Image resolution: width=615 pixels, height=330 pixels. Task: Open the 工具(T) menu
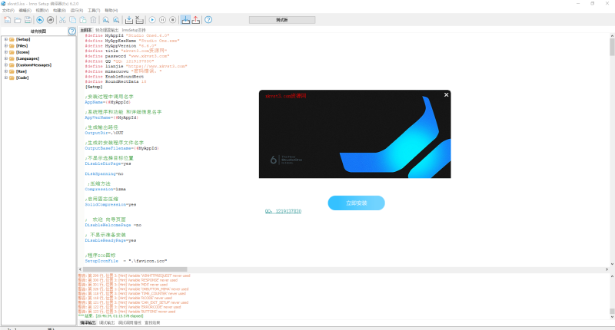tap(94, 11)
